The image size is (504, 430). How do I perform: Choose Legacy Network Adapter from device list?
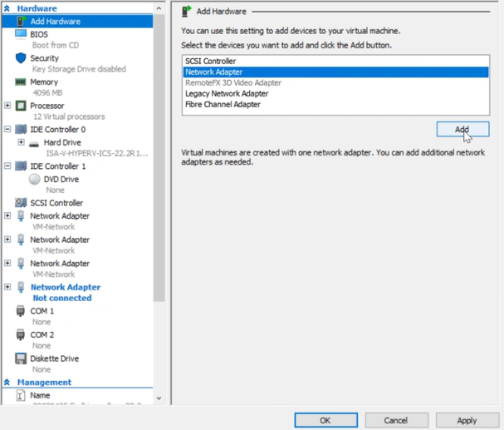click(x=227, y=94)
